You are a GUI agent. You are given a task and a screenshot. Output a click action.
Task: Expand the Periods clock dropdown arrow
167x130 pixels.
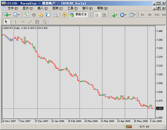[x=126, y=15]
